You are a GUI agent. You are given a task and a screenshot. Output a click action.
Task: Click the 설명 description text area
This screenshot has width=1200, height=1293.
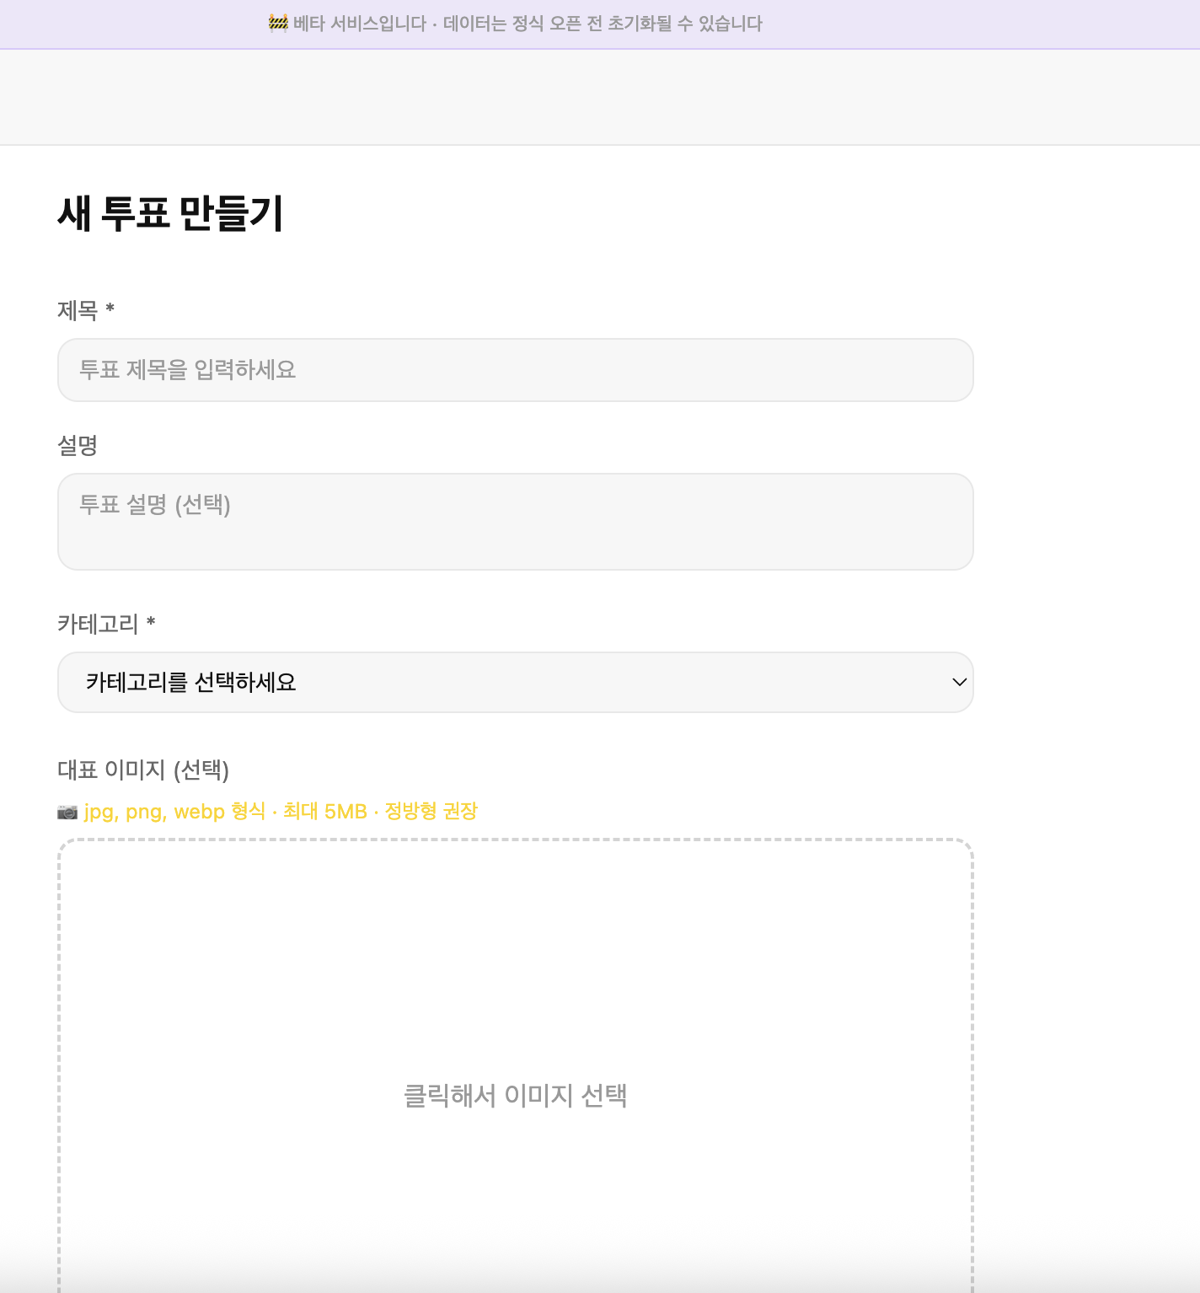pyautogui.click(x=515, y=522)
